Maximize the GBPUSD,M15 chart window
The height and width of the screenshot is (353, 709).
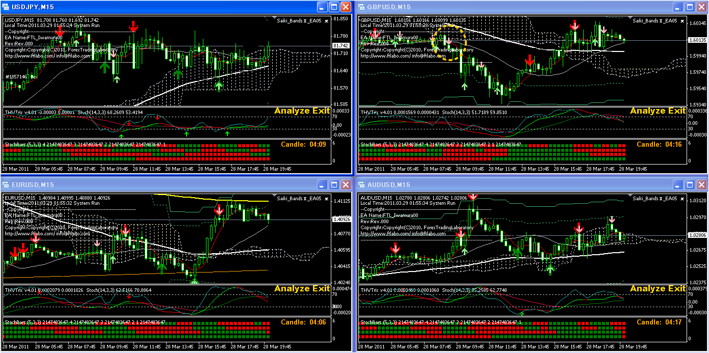coord(690,7)
